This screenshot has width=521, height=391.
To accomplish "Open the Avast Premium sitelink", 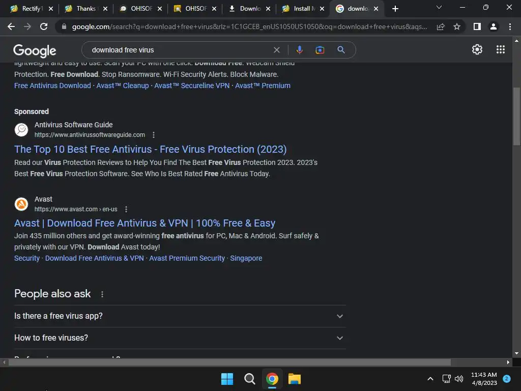I will tap(263, 86).
